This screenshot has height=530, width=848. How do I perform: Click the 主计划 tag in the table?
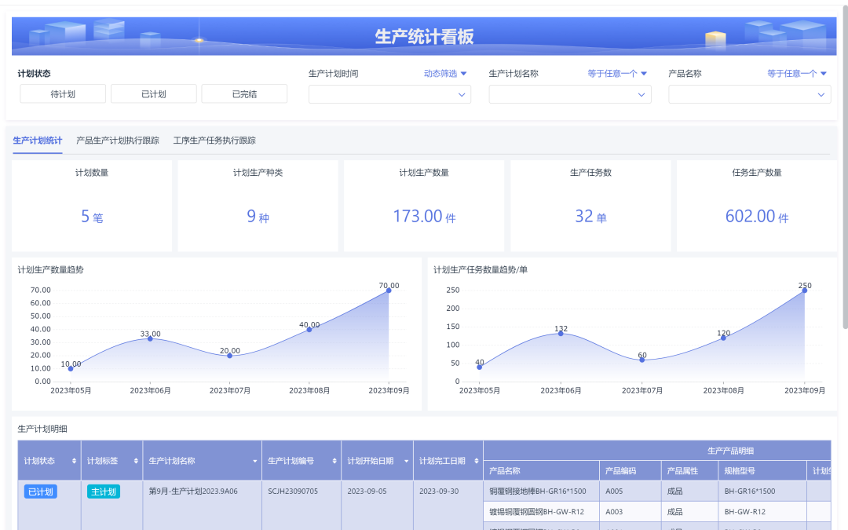pos(103,492)
